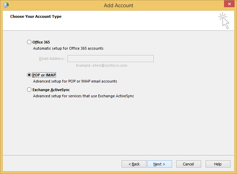Viewport: 237px width, 174px height.
Task: Choose the Exchange ActiveSync radio button
Action: pos(29,90)
